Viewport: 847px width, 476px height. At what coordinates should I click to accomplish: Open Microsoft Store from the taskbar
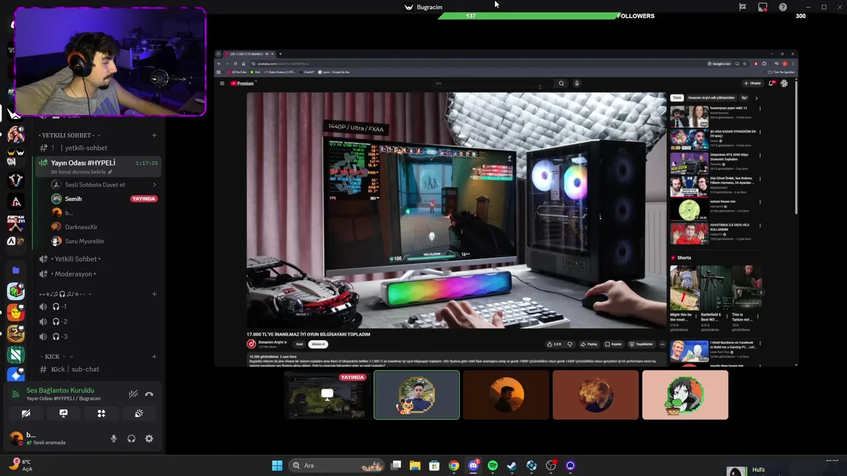click(434, 465)
